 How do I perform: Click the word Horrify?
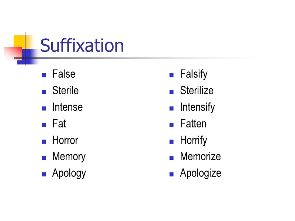click(x=193, y=140)
